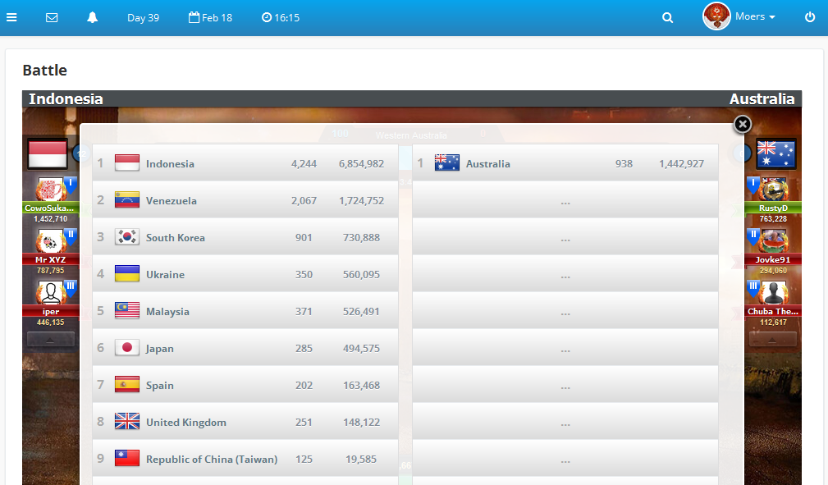Click Jovke91 player name
Viewport: 828px width, 485px height.
coord(773,259)
